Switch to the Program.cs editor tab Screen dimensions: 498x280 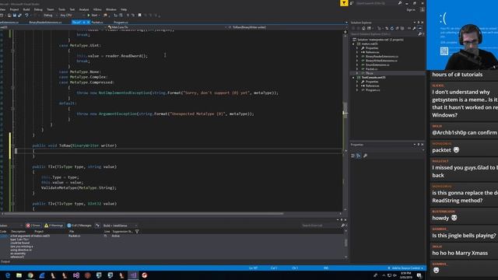pos(121,23)
